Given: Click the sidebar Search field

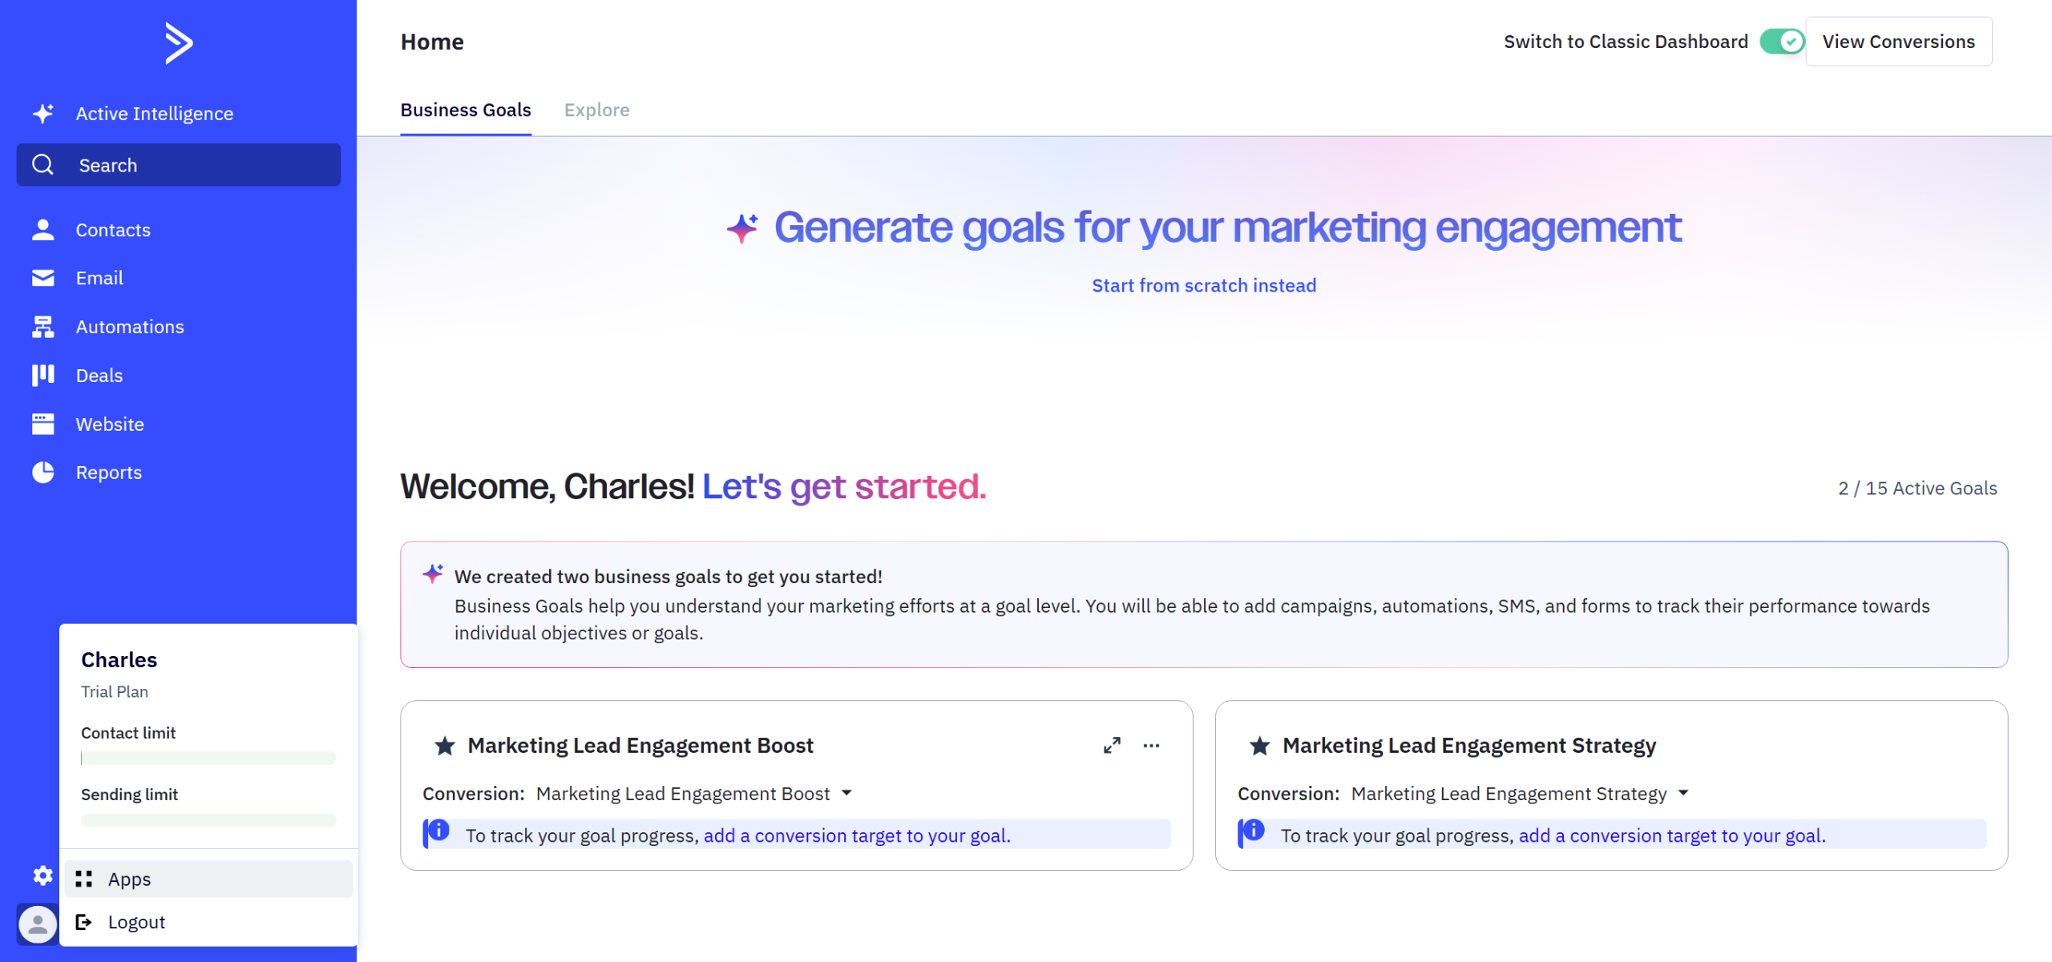Looking at the screenshot, I should pos(179,165).
